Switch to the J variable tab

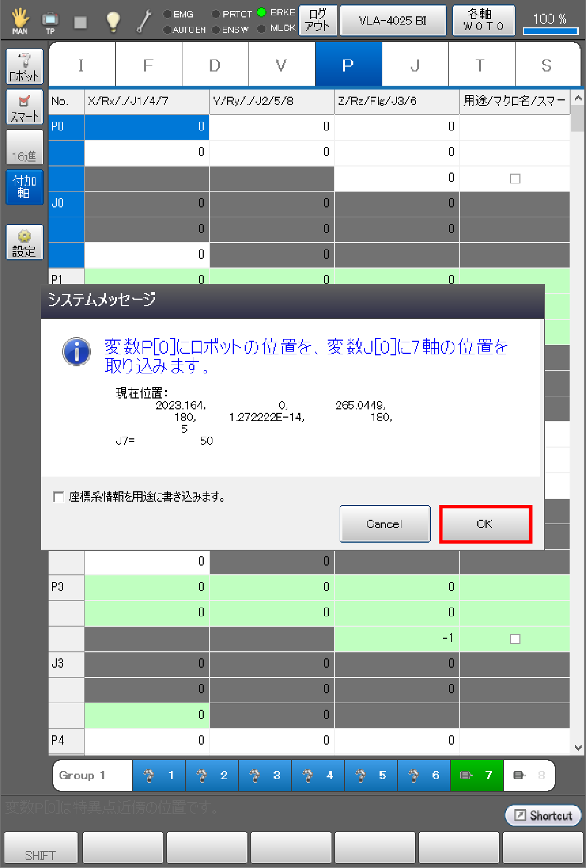[415, 66]
